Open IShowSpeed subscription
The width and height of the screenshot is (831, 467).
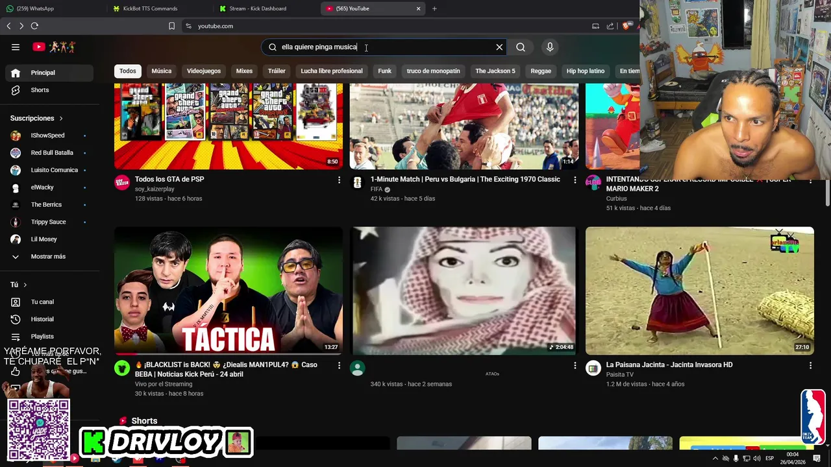click(x=49, y=136)
